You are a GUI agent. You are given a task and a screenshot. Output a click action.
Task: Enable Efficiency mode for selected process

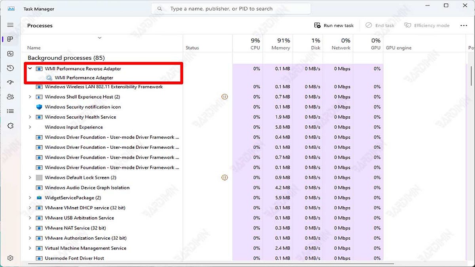(x=427, y=25)
